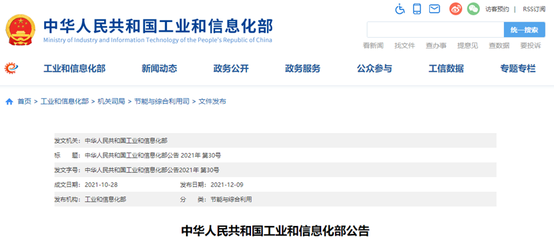554x248 pixels.
Task: Click the orange gear icon beside the navigation
Action: click(11, 68)
